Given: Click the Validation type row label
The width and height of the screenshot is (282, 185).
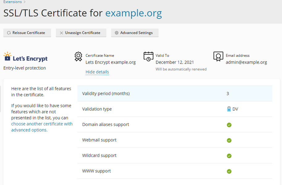Looking at the screenshot, I should pos(97,109).
